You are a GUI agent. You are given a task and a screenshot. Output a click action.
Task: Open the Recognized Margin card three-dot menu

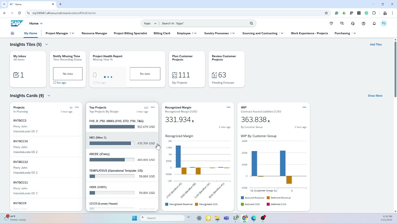point(228,107)
